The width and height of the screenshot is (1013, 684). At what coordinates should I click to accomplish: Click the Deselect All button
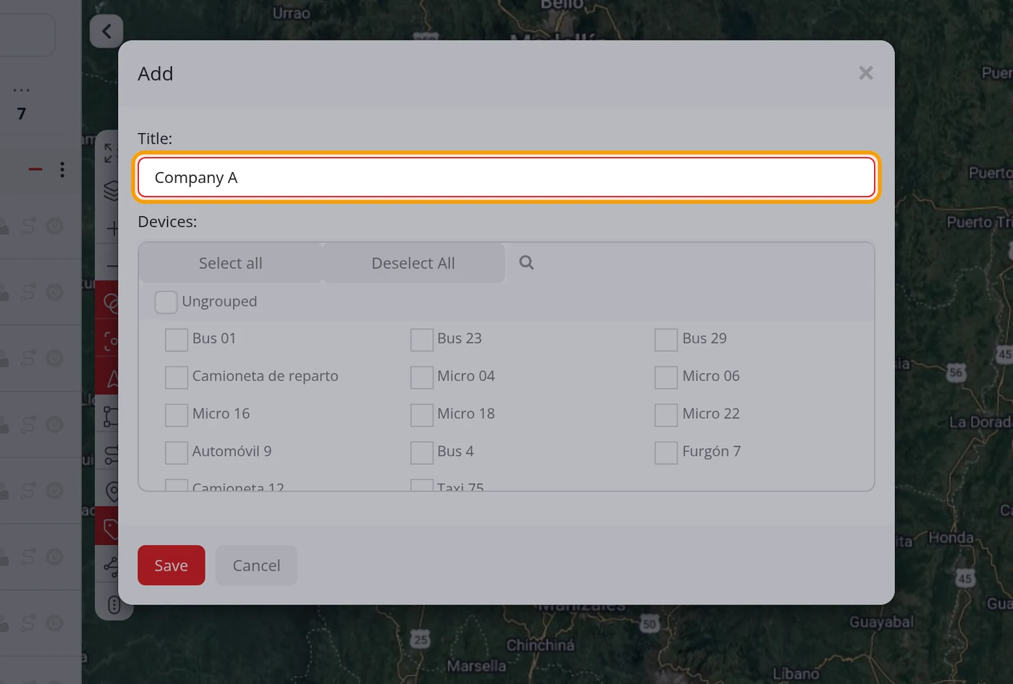pyautogui.click(x=413, y=263)
